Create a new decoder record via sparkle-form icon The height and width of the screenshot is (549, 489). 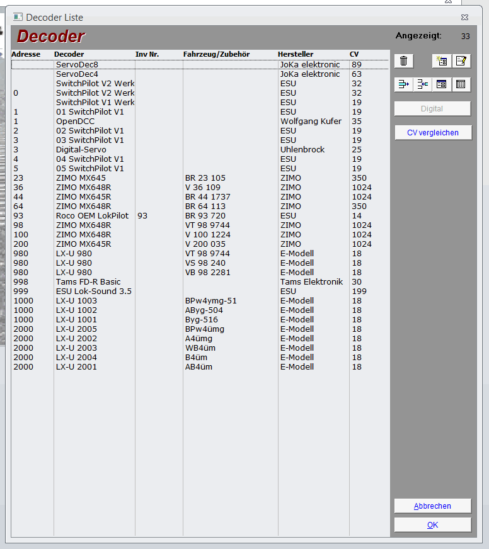442,61
